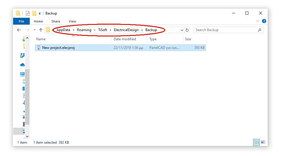This screenshot has width=282, height=157.
Task: Click the Properties quick access icon
Action: pos(28,13)
